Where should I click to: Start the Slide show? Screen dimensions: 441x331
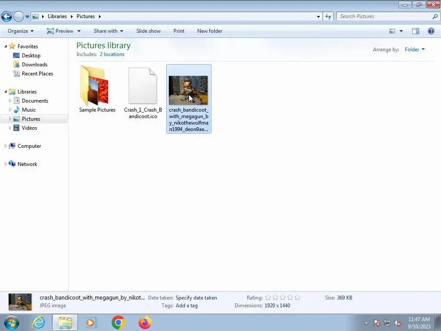pyautogui.click(x=149, y=31)
